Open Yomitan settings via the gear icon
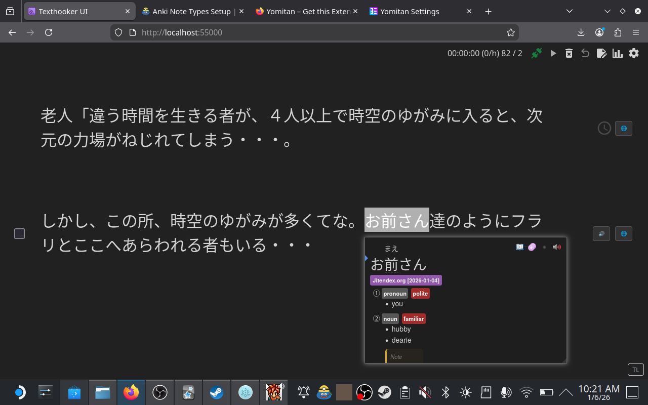The width and height of the screenshot is (648, 405). pos(633,53)
